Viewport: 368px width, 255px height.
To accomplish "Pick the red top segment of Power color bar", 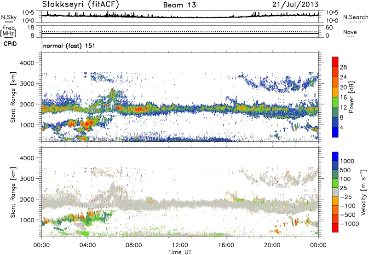I will [335, 62].
